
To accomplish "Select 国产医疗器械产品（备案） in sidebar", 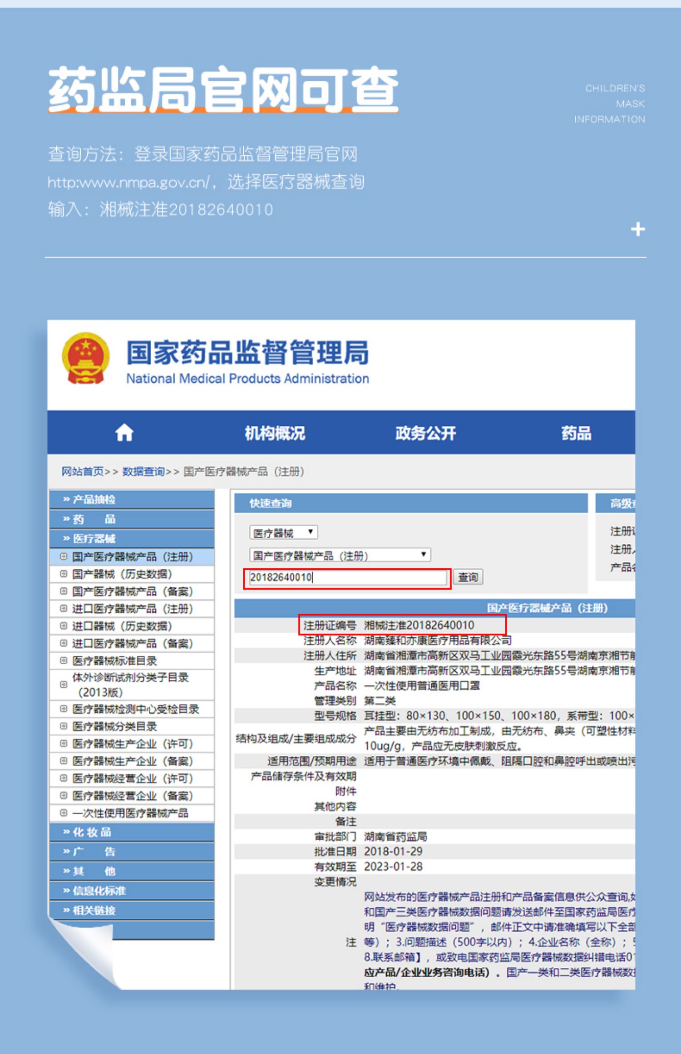I will [132, 591].
